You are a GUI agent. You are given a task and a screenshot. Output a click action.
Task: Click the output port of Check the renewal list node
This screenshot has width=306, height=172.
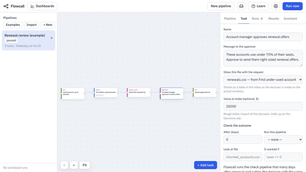click(x=150, y=92)
